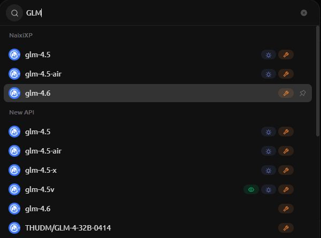
Task: Select glm-4.5 under NaixiXP group
Action: tap(37, 55)
